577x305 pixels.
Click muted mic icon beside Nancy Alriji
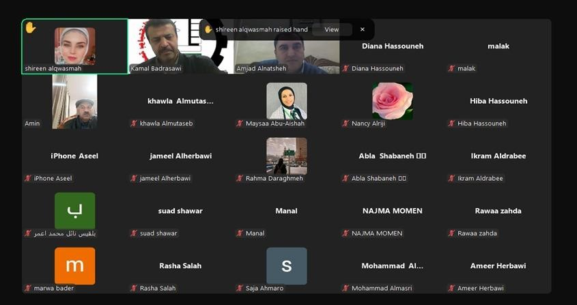346,124
